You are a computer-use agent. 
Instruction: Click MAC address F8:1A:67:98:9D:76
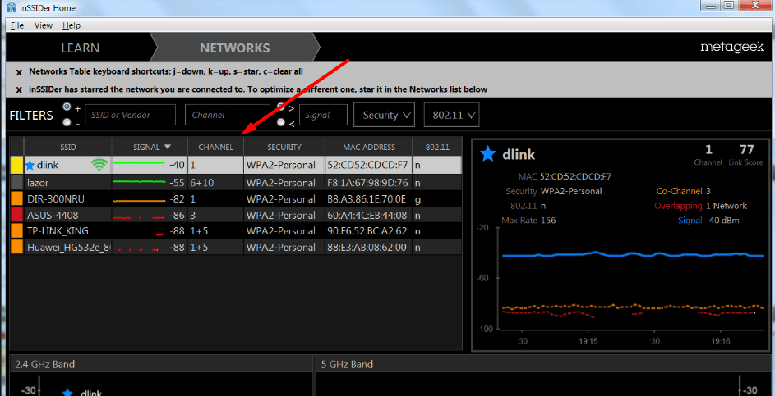pos(367,183)
